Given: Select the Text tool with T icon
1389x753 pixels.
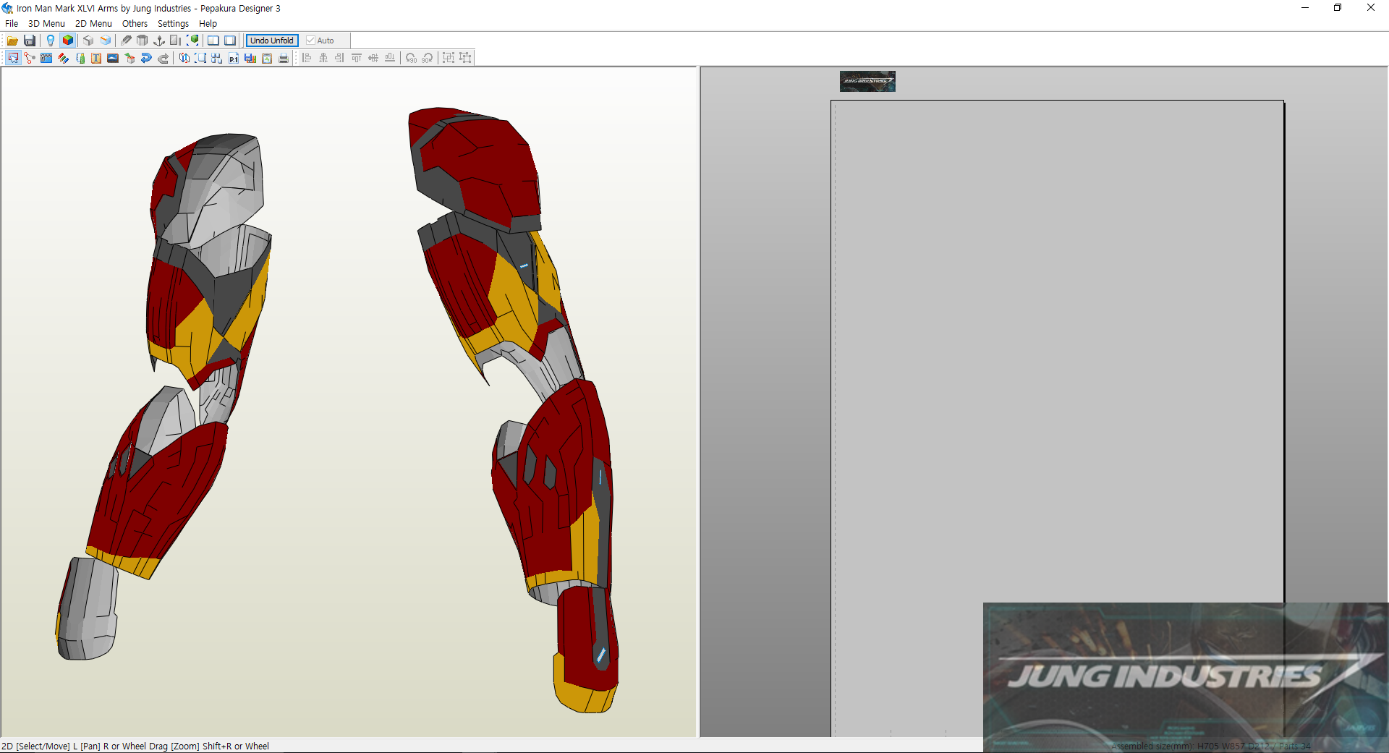Looking at the screenshot, I should (96, 58).
